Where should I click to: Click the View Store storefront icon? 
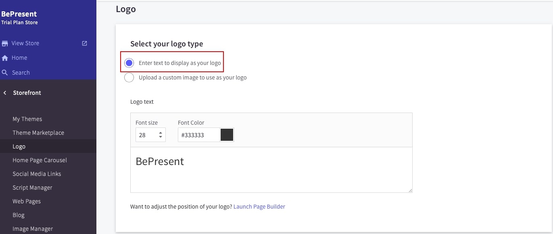pos(5,43)
